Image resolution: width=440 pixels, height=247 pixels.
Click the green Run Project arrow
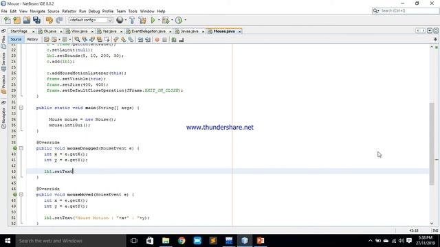(153, 20)
